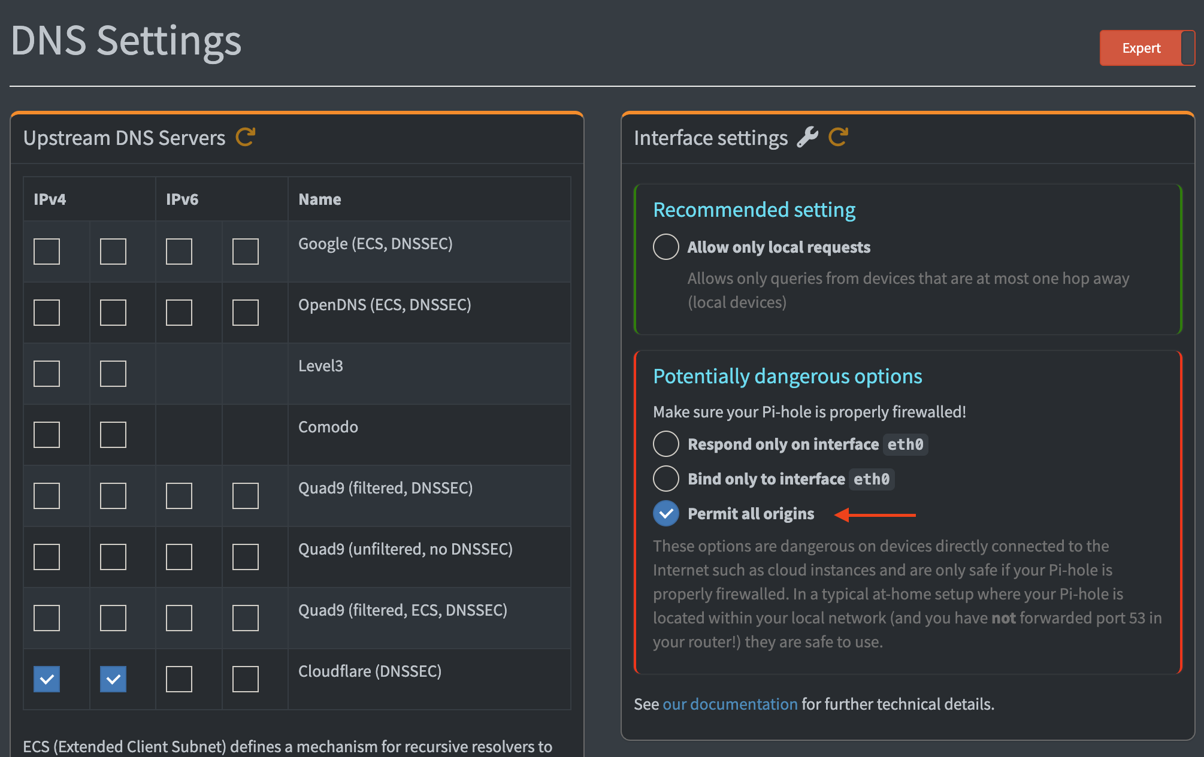1204x757 pixels.
Task: Uncheck first Cloudflare IPv4 checkbox
Action: click(x=47, y=679)
